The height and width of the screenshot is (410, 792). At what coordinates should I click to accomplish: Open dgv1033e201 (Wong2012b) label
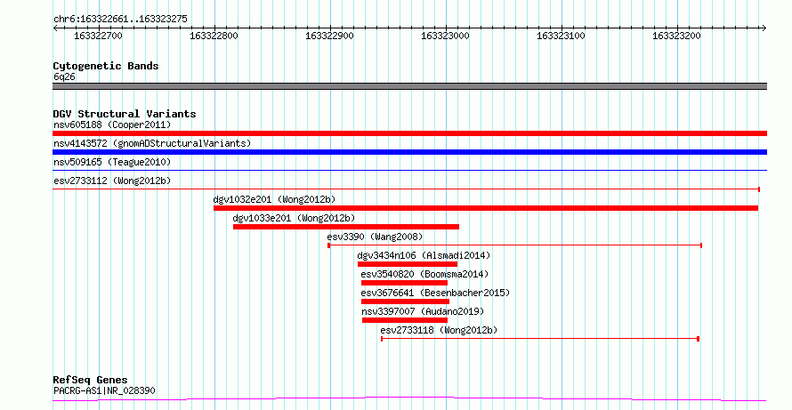(x=294, y=218)
